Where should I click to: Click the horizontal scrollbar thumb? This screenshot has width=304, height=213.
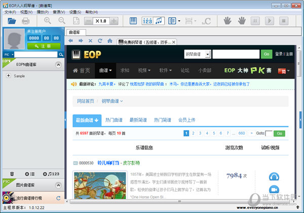(180, 201)
